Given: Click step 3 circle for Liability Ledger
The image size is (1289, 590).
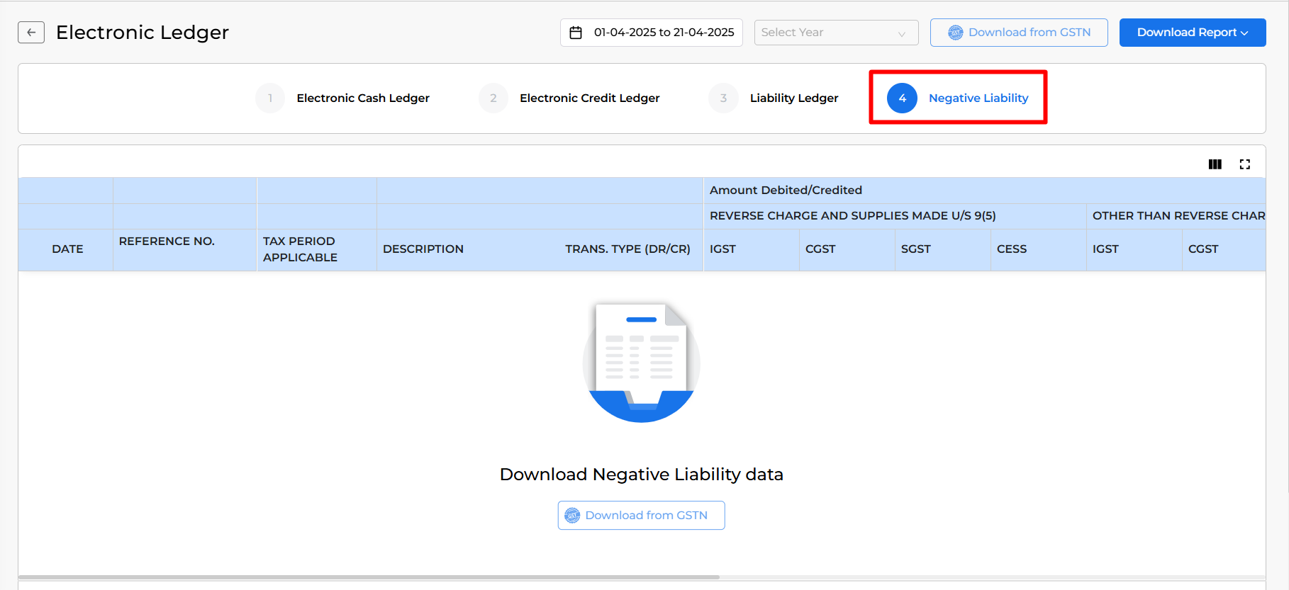Looking at the screenshot, I should 723,98.
